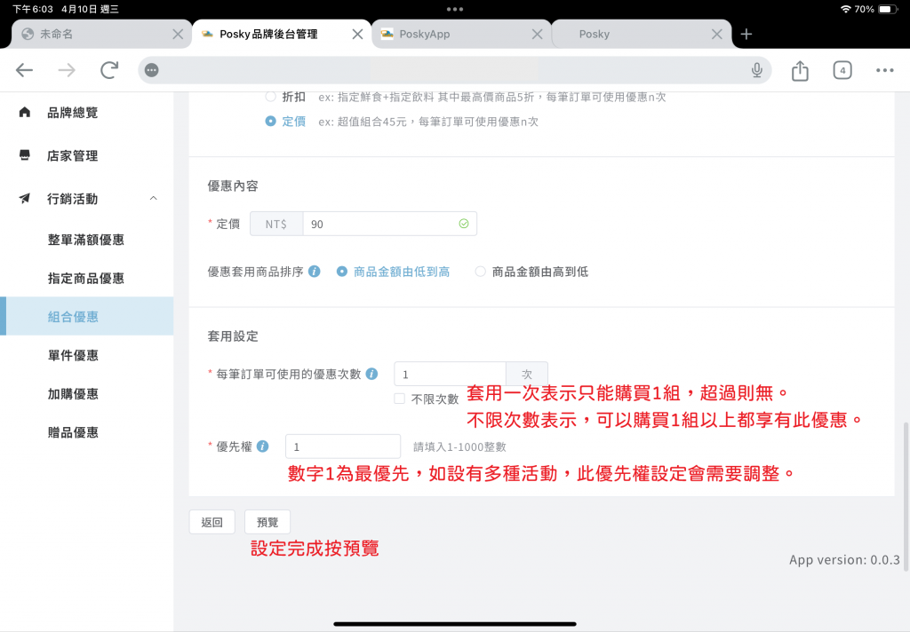Open 組合優惠 submenu item
The height and width of the screenshot is (632, 910).
click(87, 317)
